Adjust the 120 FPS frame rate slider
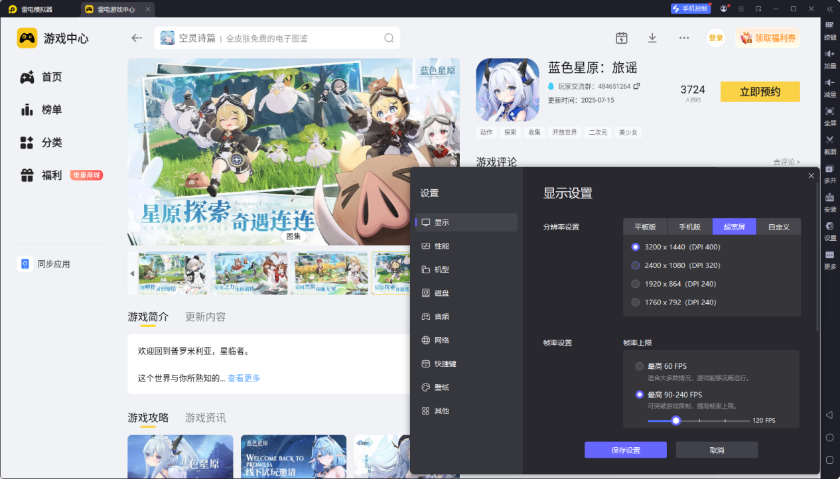Image resolution: width=840 pixels, height=479 pixels. (x=676, y=420)
